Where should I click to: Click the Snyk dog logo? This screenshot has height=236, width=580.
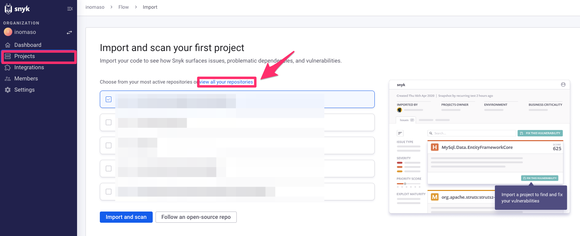pyautogui.click(x=8, y=9)
